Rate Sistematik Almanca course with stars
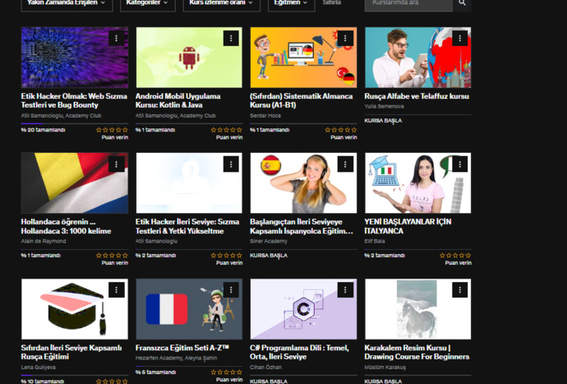 [341, 130]
